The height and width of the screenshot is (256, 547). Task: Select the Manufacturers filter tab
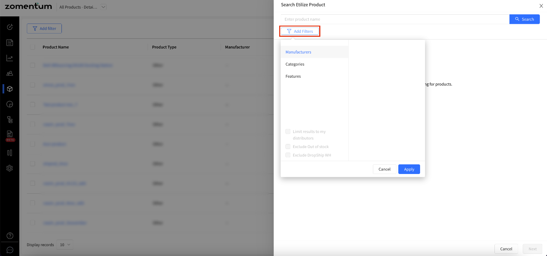(314, 52)
